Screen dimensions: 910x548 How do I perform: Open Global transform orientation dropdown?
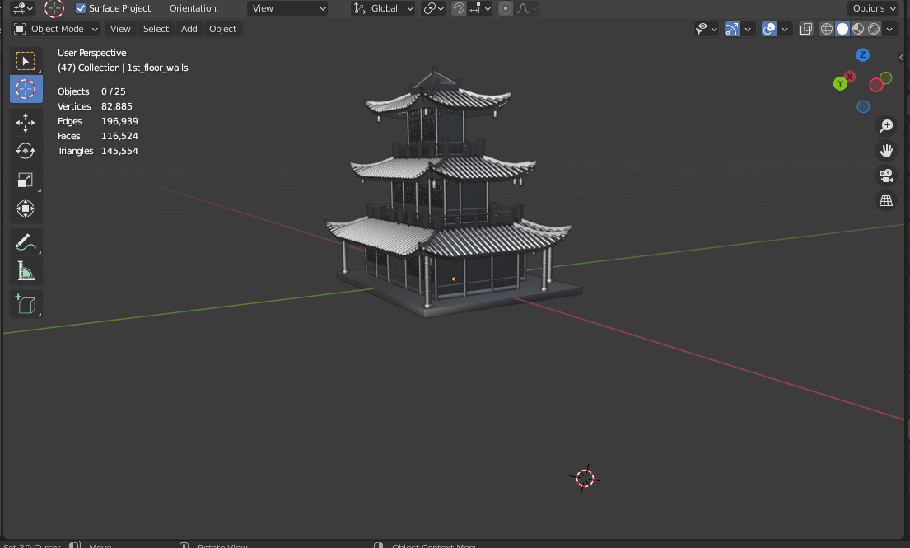click(383, 8)
